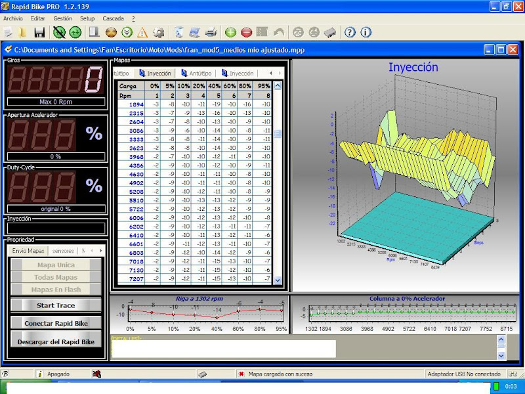Click the gear settings toolbar icon
The image size is (525, 394).
(158, 32)
